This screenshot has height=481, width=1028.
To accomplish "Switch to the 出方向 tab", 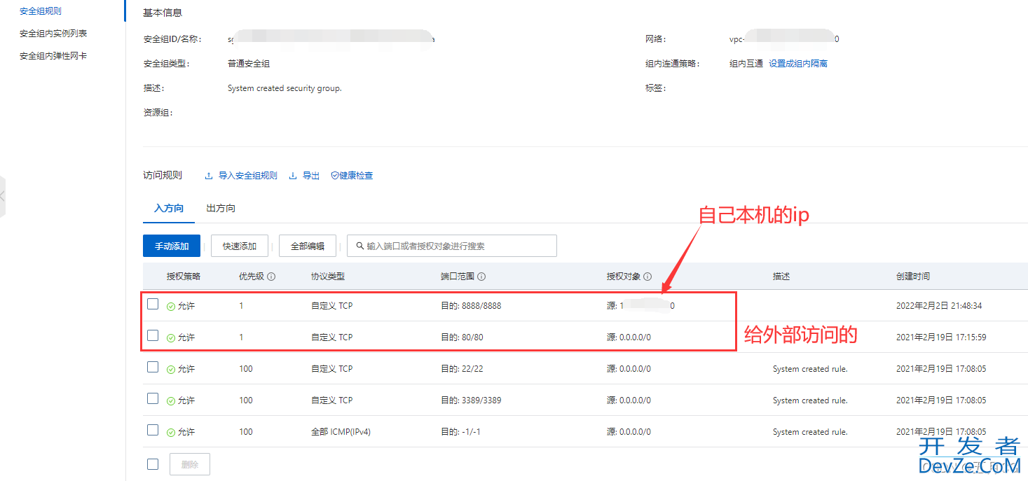I will pos(221,209).
